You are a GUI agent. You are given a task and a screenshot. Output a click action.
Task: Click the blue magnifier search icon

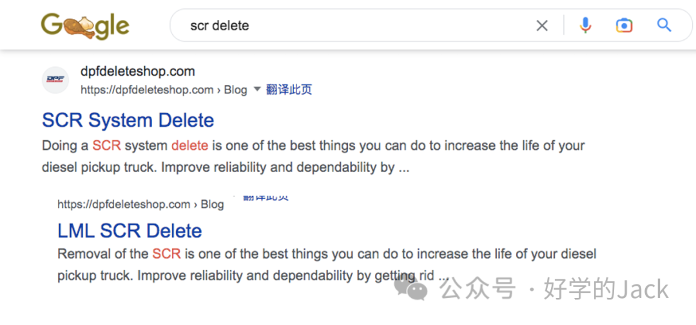point(664,25)
